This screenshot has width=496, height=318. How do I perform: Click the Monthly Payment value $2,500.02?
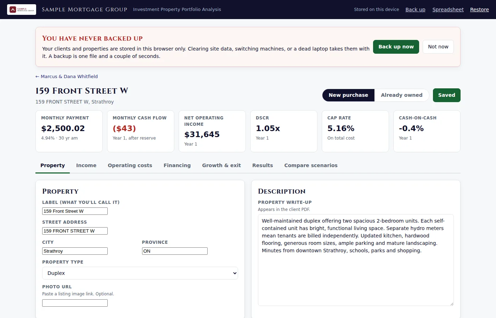click(63, 128)
